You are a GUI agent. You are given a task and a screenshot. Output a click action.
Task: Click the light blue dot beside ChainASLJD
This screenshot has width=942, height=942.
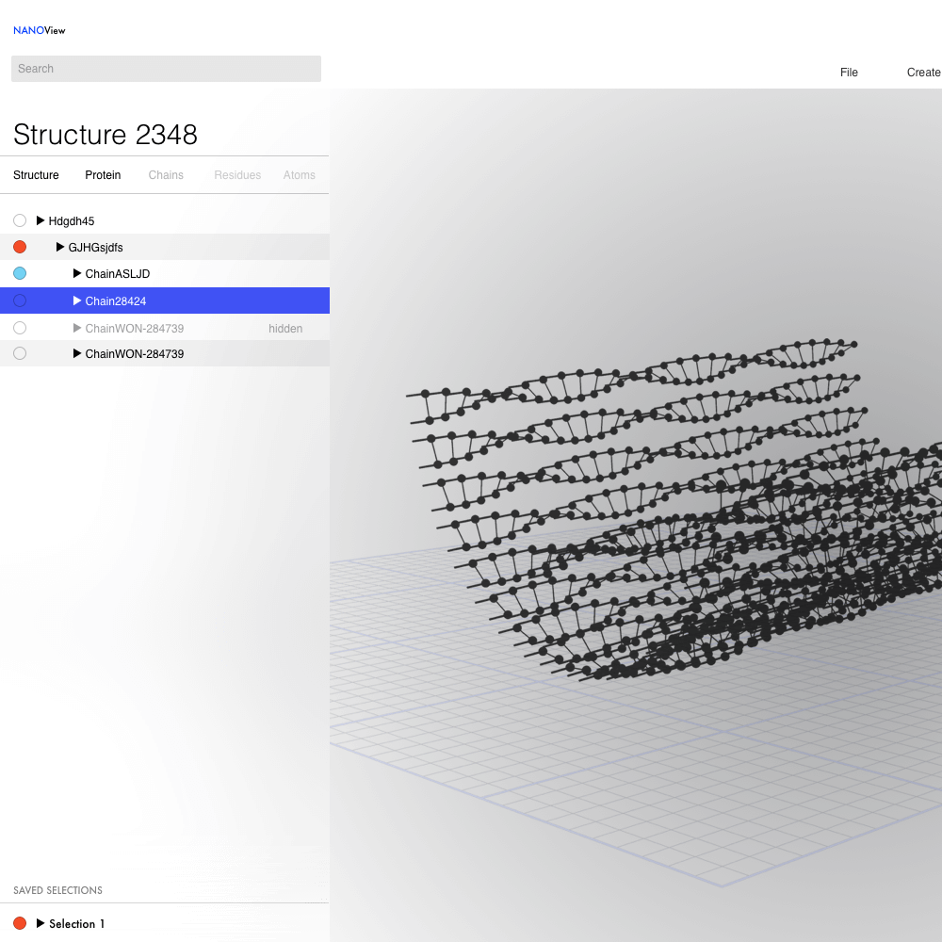point(20,273)
